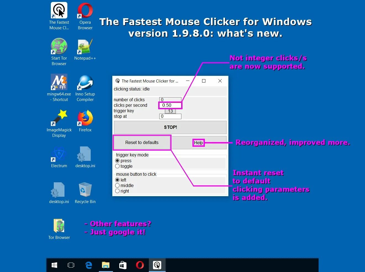Open Microsoft Store from the taskbar

pos(123,265)
